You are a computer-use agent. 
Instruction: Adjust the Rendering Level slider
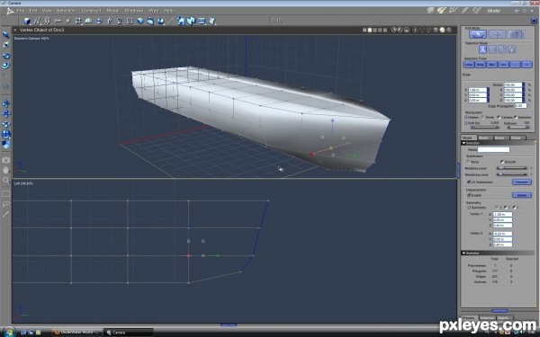[512, 174]
